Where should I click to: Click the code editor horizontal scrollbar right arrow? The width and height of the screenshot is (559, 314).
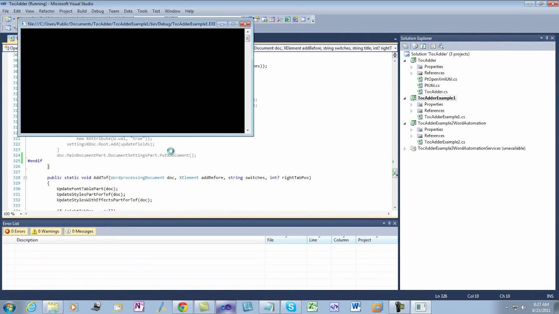[389, 214]
